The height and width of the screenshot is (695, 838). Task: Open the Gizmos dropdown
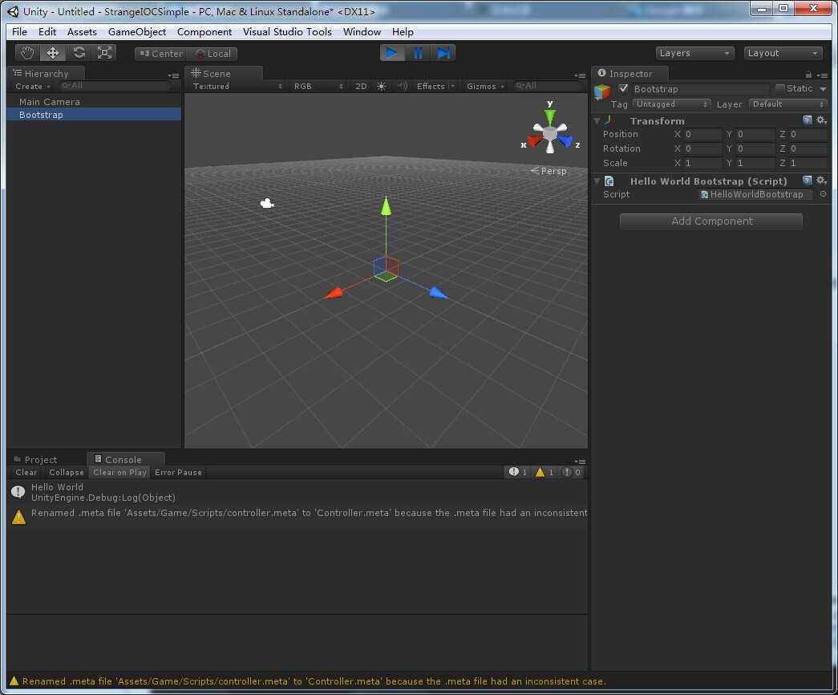(x=485, y=86)
